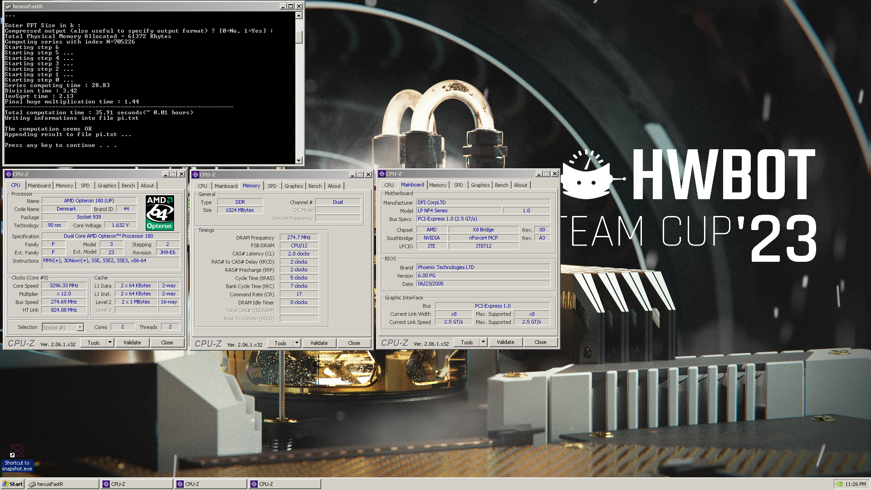Minimize the hexusFastR console window
871x490 pixels.
point(283,6)
